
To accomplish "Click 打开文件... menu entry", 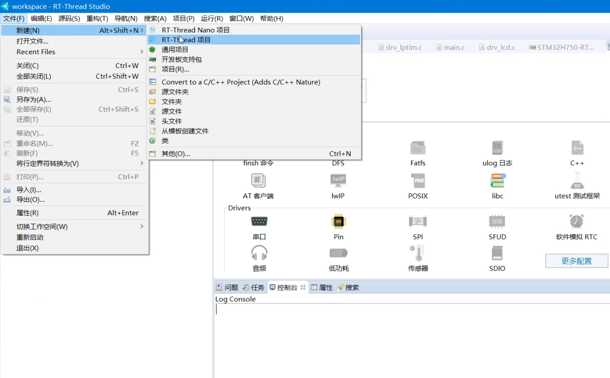I will (x=75, y=41).
